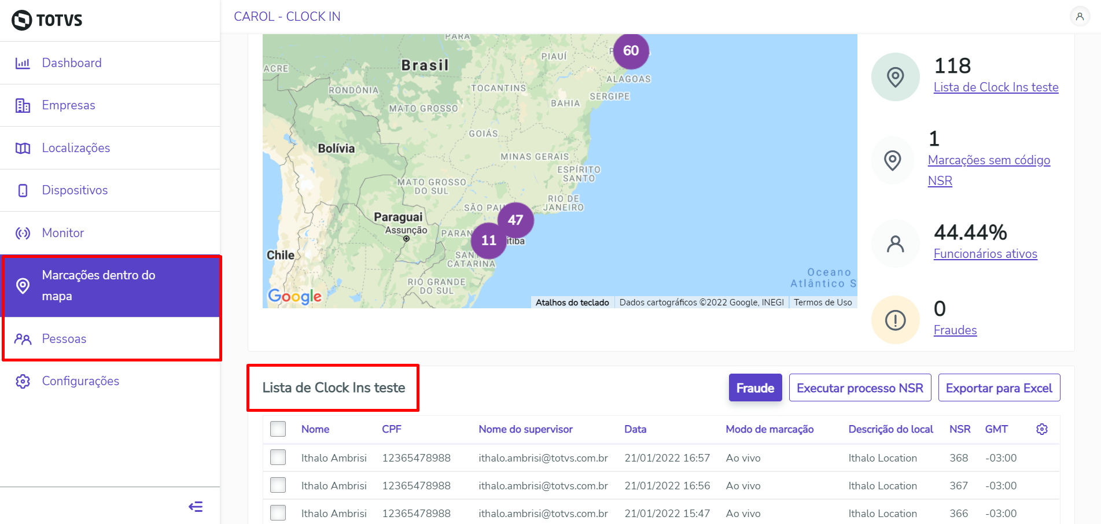Check the row with NSR 368
Image resolution: width=1101 pixels, height=524 pixels.
pyautogui.click(x=278, y=457)
